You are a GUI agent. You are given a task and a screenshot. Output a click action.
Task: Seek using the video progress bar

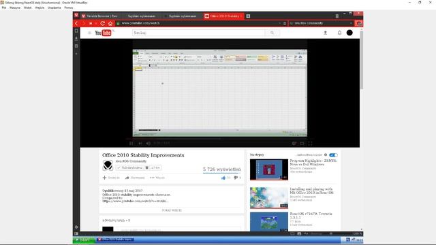[x=219, y=138]
